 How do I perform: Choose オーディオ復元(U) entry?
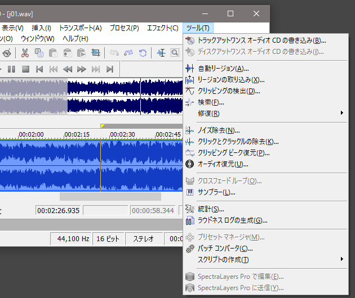[266, 164]
